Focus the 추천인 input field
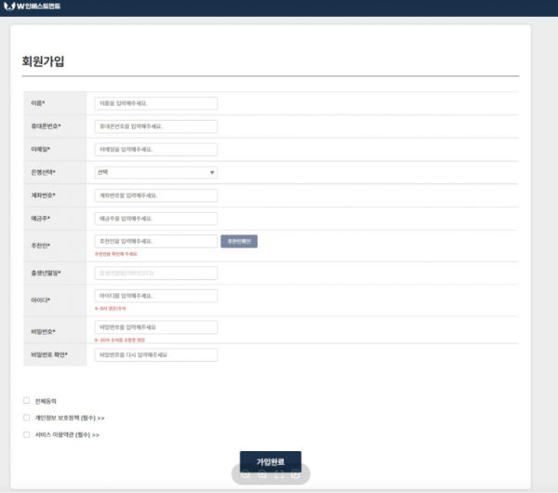 pyautogui.click(x=156, y=241)
